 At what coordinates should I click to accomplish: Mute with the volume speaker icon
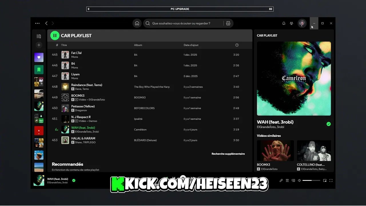click(299, 181)
